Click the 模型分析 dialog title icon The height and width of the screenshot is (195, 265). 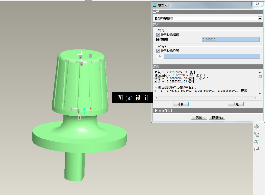(155, 5)
